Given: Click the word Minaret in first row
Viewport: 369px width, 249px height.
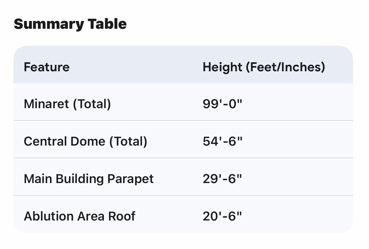Looking at the screenshot, I should click(46, 104).
